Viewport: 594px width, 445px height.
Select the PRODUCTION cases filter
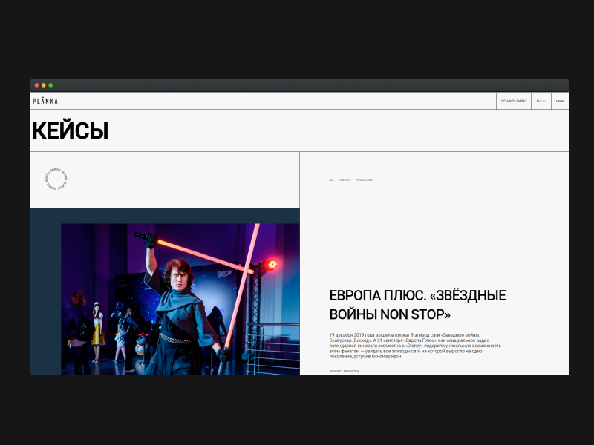[x=365, y=180]
